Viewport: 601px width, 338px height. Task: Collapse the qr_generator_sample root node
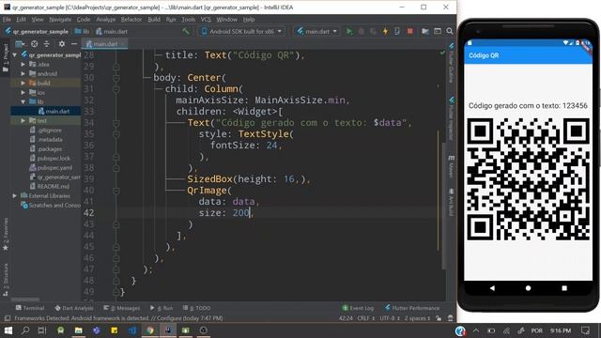15,54
